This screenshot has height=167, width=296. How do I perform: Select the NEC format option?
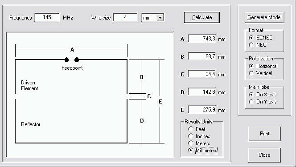click(x=258, y=45)
